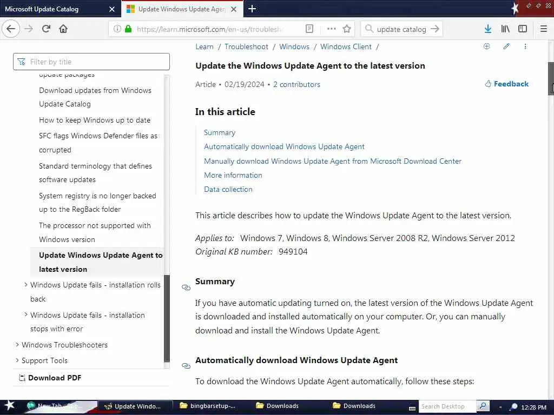Viewport: 554px width, 415px height.
Task: Click the pencil edit article icon
Action: tap(506, 46)
